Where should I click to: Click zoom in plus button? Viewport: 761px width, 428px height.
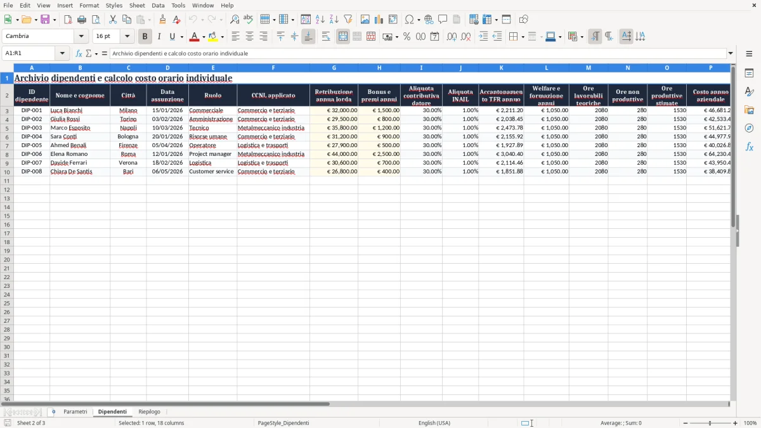(x=736, y=423)
